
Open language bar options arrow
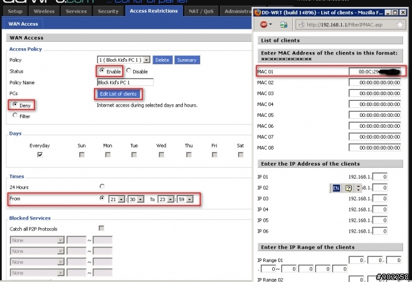(359, 188)
